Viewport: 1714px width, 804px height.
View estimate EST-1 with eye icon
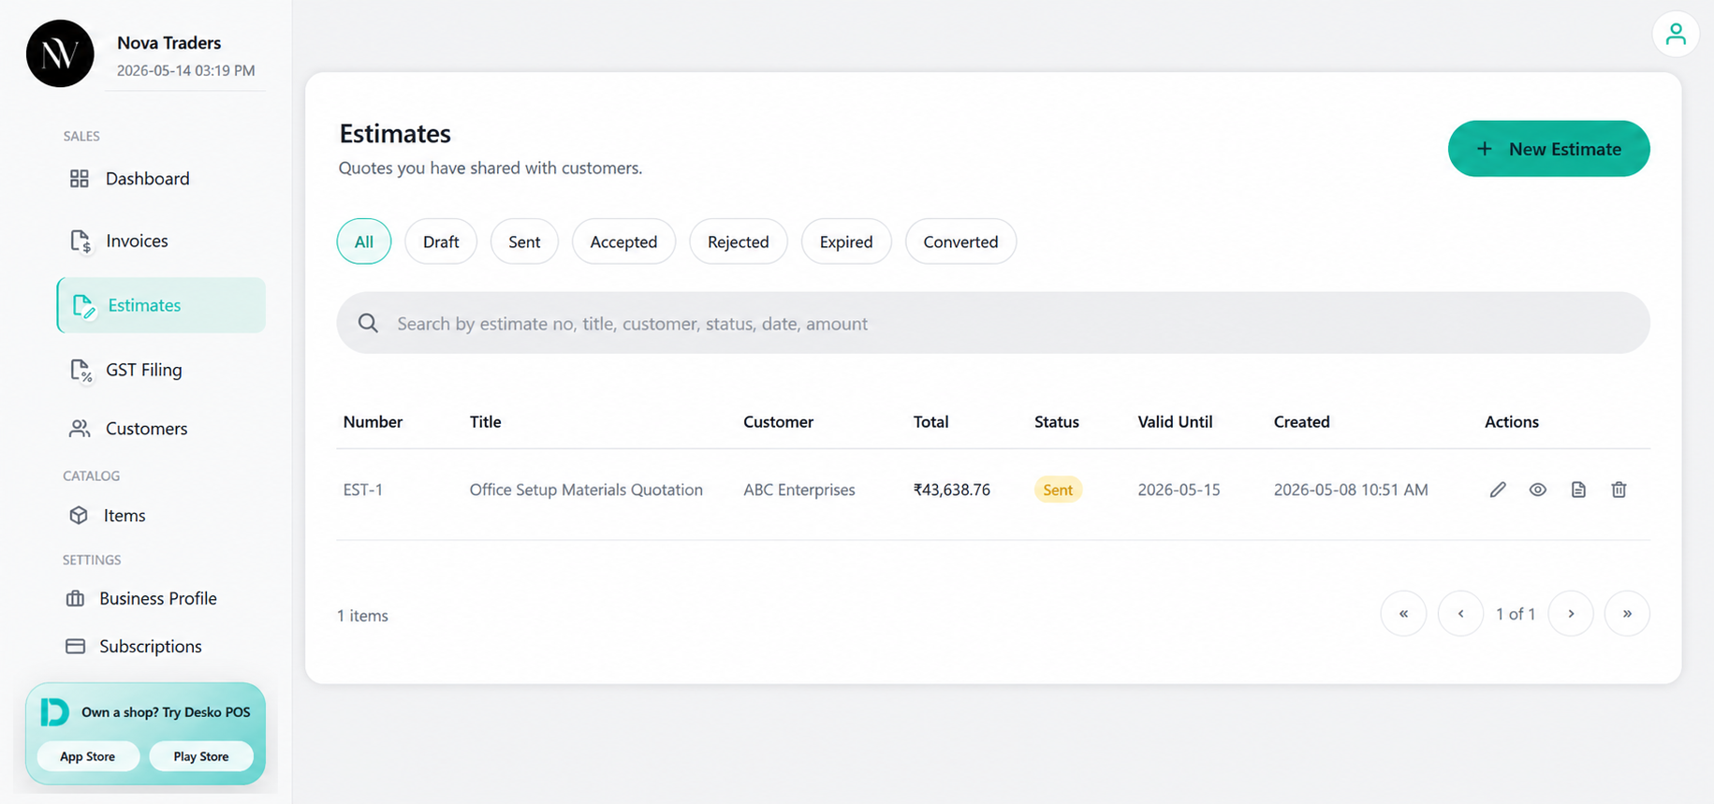tap(1538, 490)
